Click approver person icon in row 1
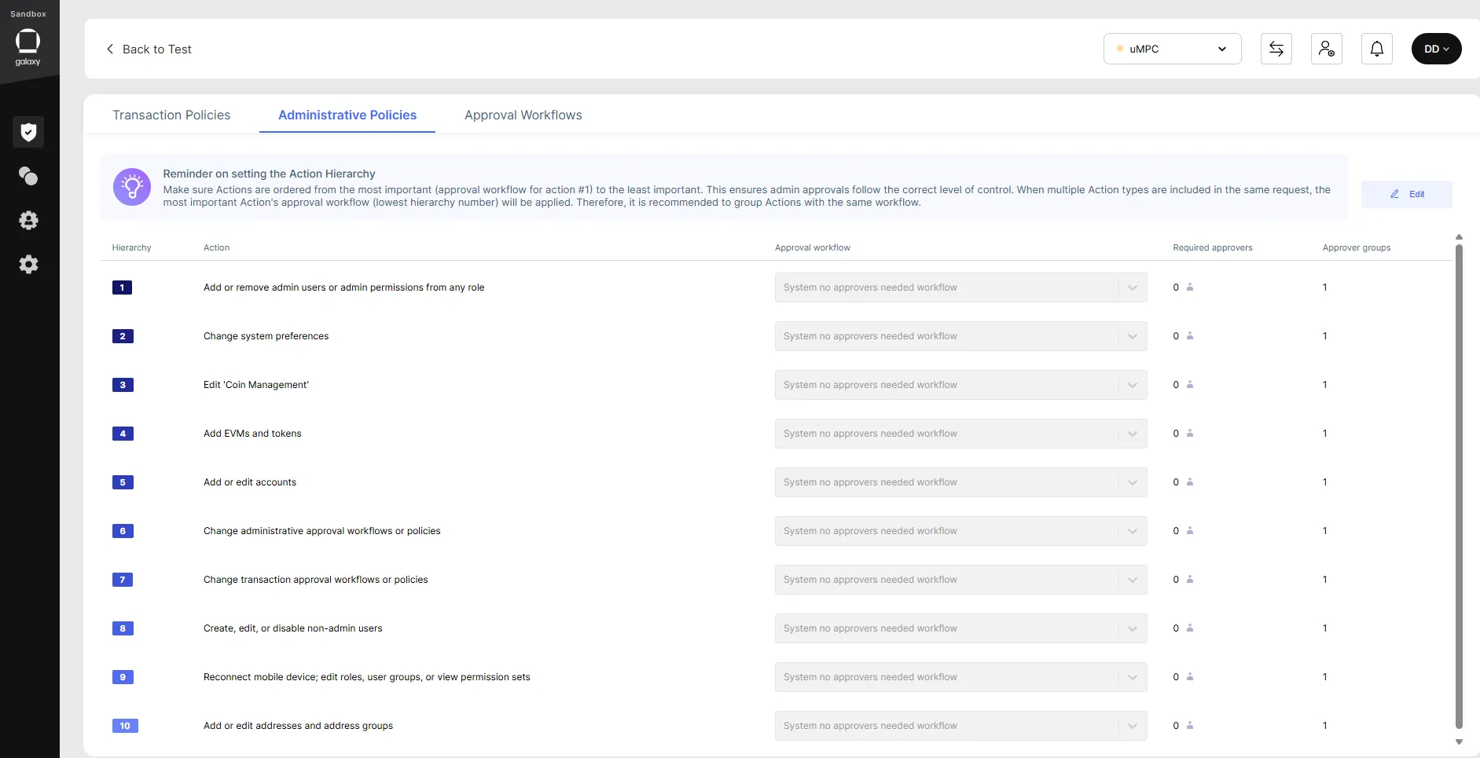Image resolution: width=1480 pixels, height=758 pixels. click(x=1190, y=287)
